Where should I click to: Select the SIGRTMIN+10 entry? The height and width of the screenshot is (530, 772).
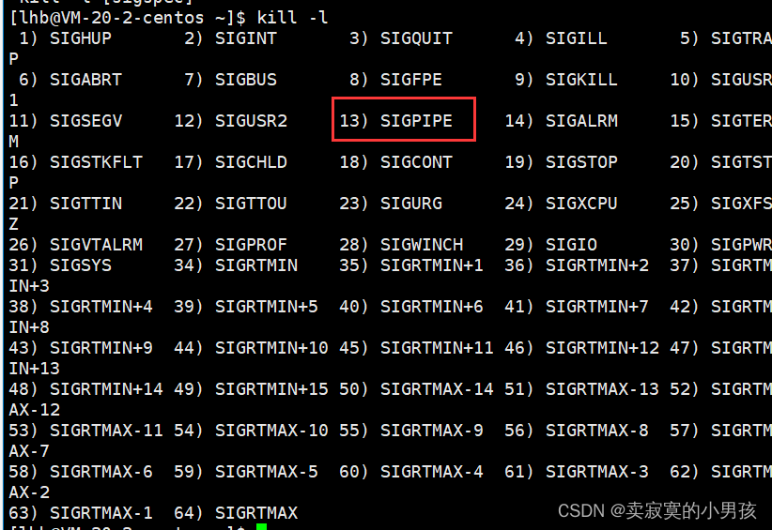pos(271,348)
